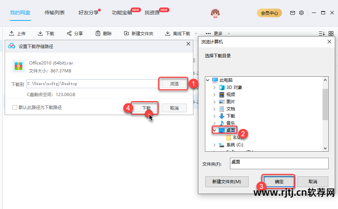Click inside the 文件夹(F) input field

(279, 163)
